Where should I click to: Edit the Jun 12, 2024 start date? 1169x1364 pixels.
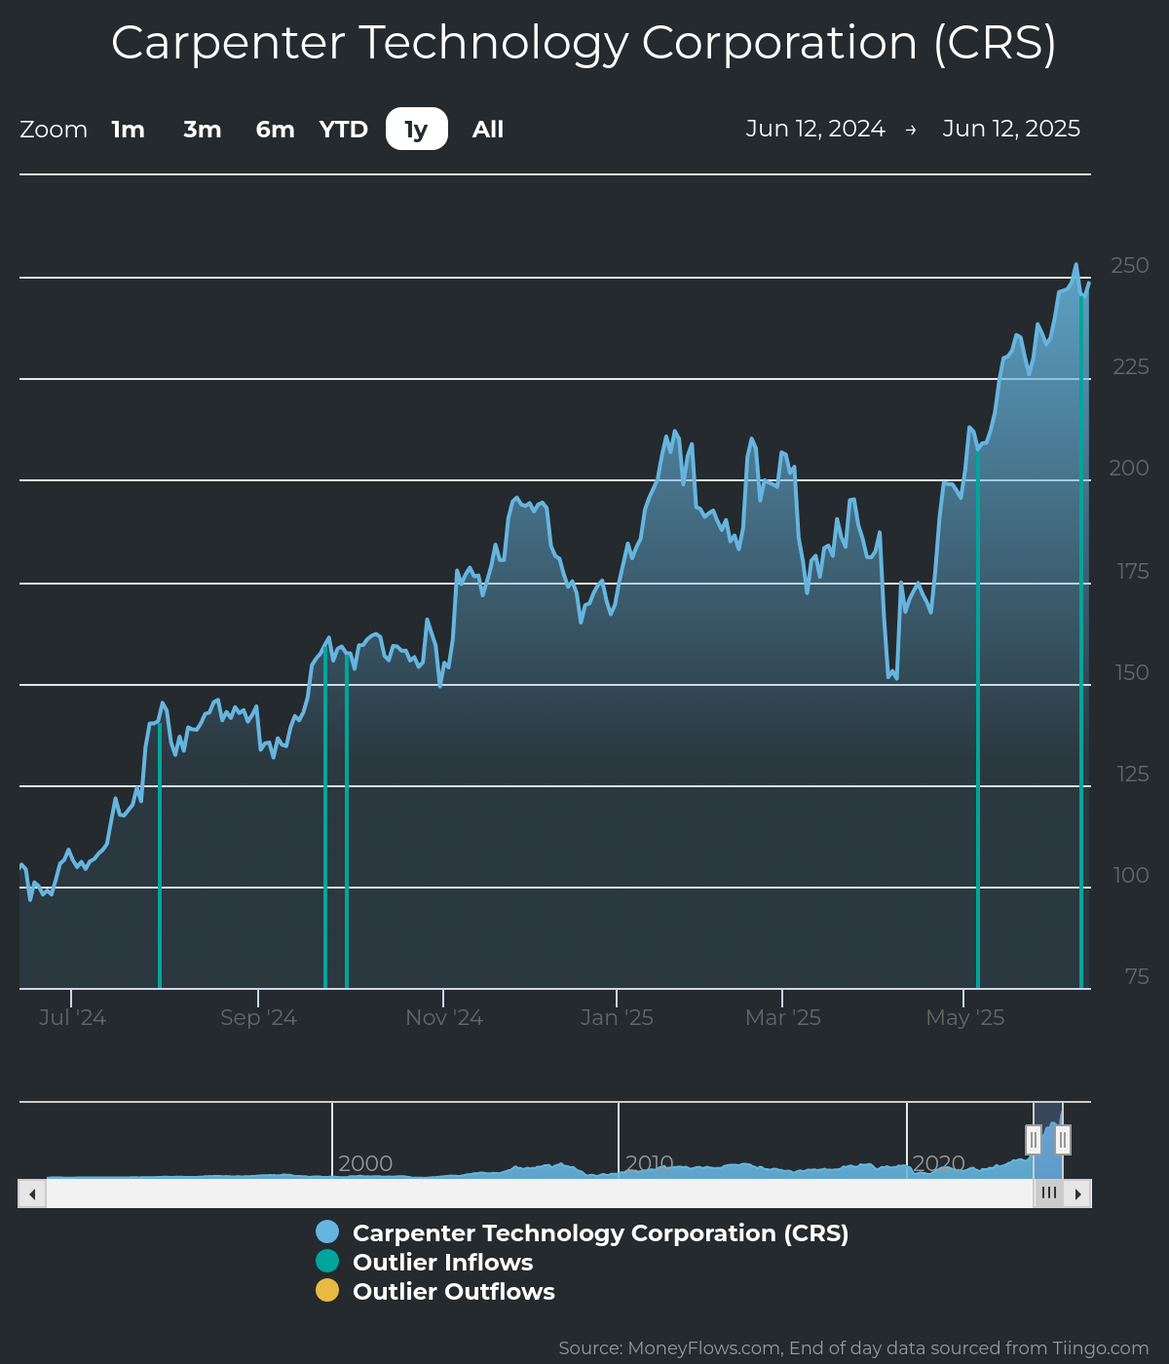[815, 129]
